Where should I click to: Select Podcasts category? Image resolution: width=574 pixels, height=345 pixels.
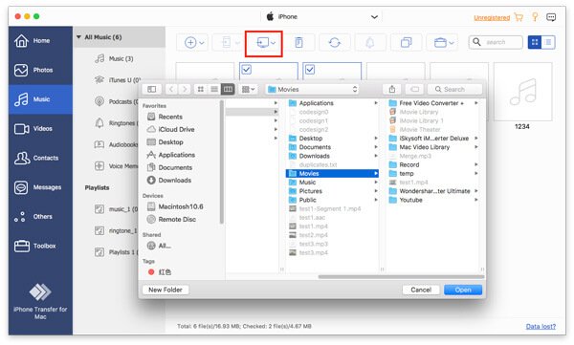[117, 101]
